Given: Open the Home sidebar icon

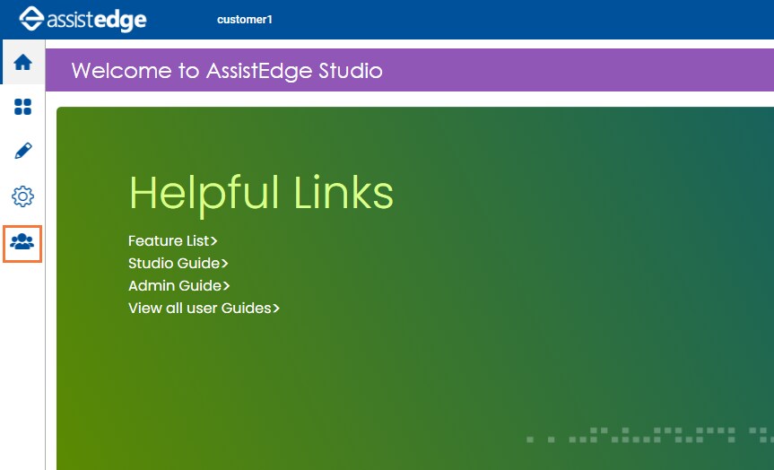Looking at the screenshot, I should (22, 63).
